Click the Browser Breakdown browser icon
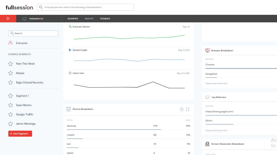Screen dimensions: 277x155 click(207, 50)
